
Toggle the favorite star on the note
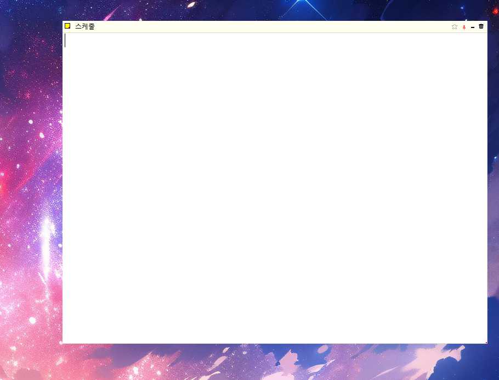tap(455, 27)
